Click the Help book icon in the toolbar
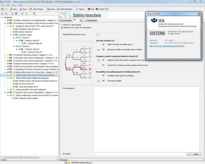 (x=89, y=9)
